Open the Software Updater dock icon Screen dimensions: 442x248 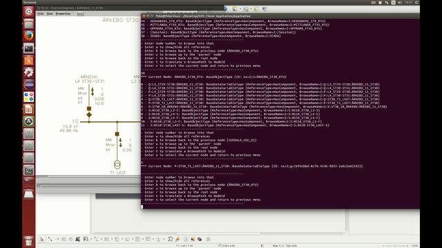point(28,121)
